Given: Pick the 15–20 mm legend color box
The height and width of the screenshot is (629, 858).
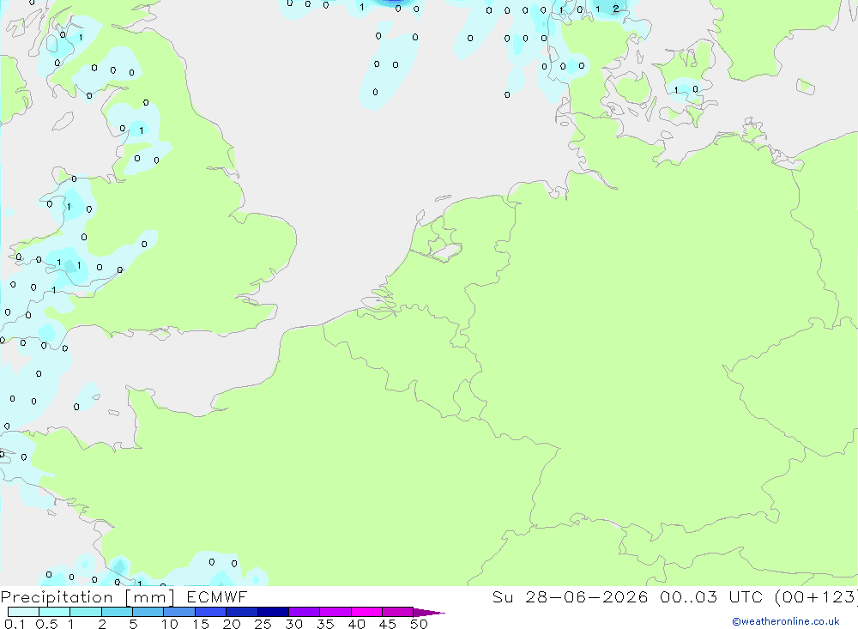Looking at the screenshot, I should [x=211, y=612].
